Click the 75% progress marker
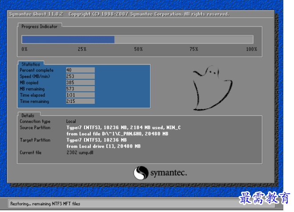294x212 pixels. point(193,49)
